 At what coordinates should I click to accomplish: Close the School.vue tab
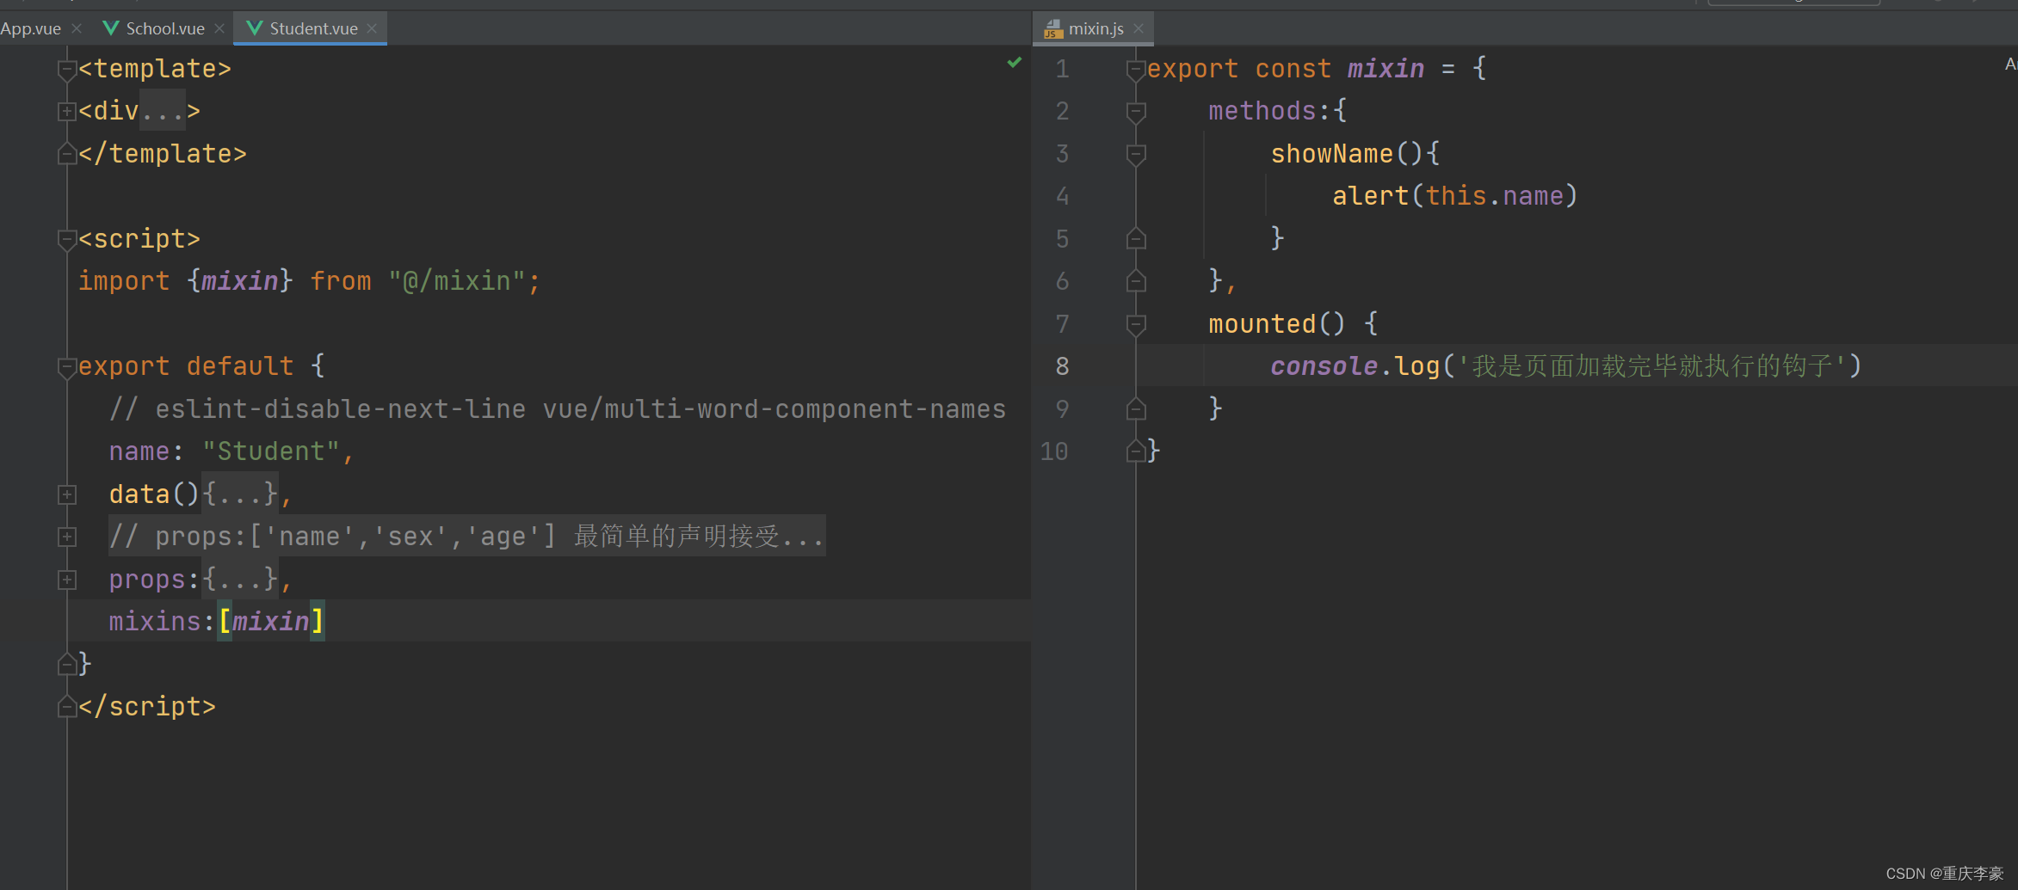tap(219, 28)
